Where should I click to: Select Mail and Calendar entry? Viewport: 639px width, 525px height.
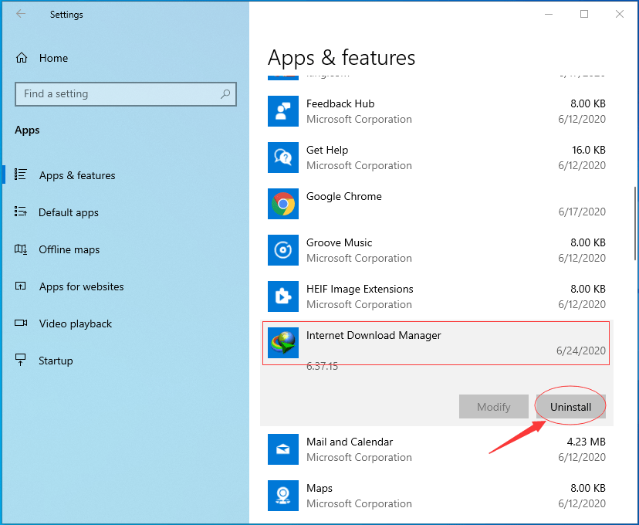click(350, 442)
